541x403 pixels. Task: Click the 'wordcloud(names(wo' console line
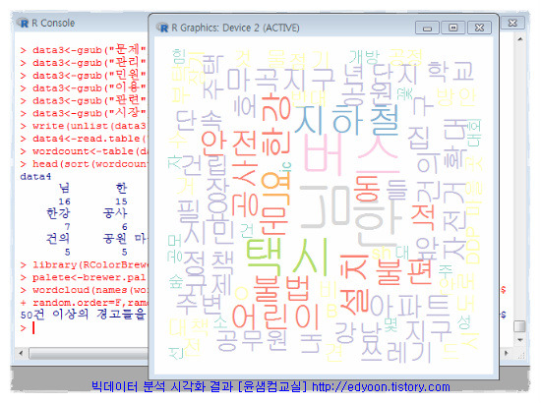(x=84, y=290)
